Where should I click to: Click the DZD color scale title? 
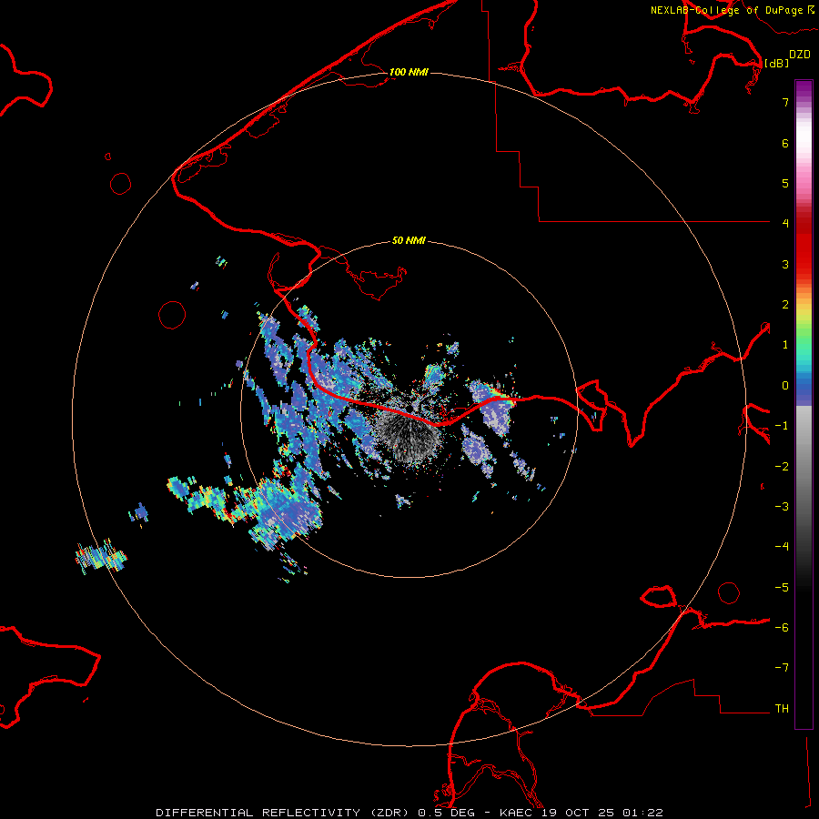coord(800,55)
